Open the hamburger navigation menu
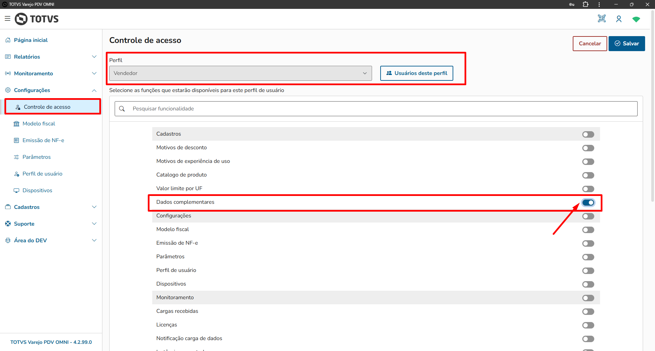The image size is (655, 351). [8, 19]
